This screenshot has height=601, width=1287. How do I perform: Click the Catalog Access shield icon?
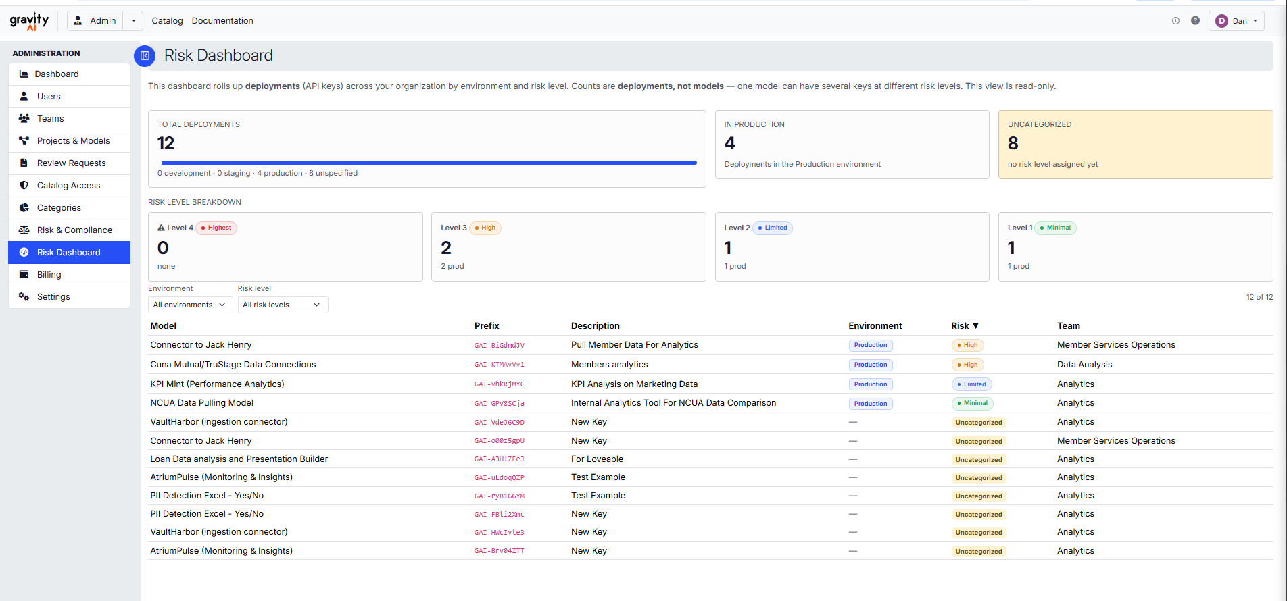pyautogui.click(x=24, y=186)
